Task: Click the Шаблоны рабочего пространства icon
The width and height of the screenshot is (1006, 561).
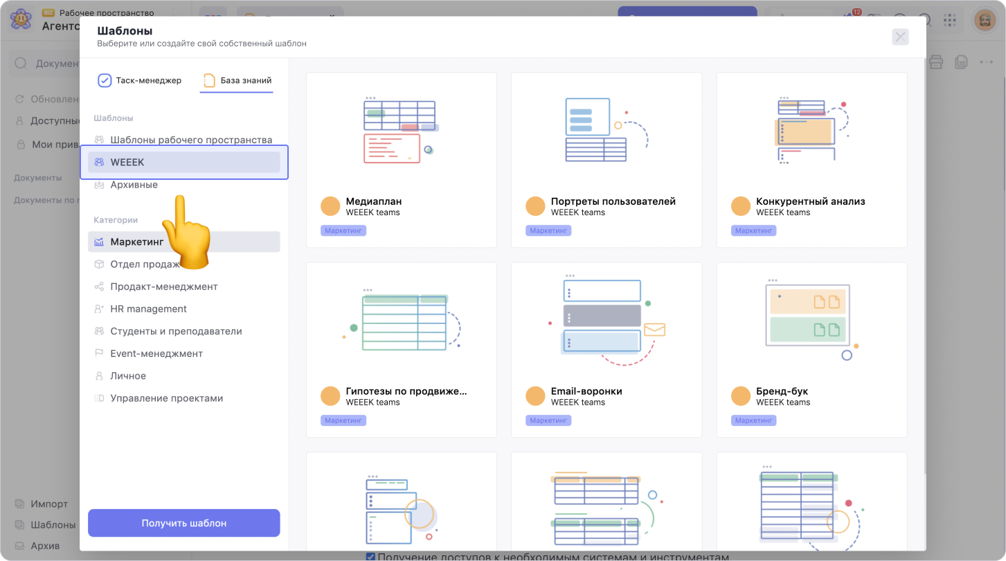Action: click(99, 140)
